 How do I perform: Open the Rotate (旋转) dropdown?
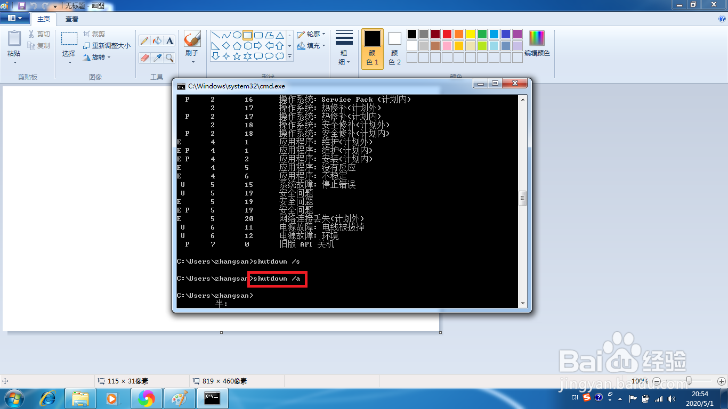(97, 57)
